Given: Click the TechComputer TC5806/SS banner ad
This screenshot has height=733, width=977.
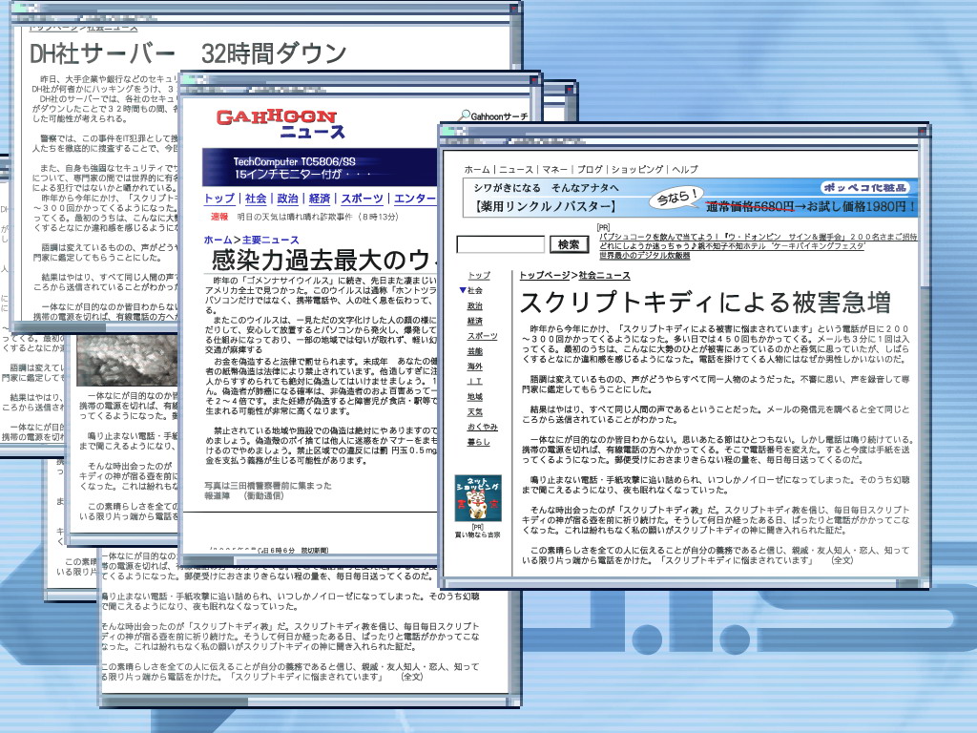Looking at the screenshot, I should [320, 167].
